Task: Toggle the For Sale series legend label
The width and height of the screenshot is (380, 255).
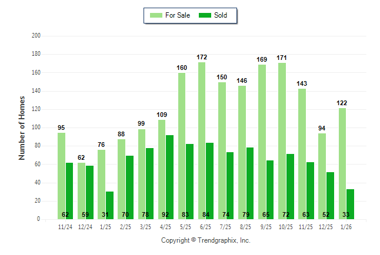Action: click(x=178, y=15)
